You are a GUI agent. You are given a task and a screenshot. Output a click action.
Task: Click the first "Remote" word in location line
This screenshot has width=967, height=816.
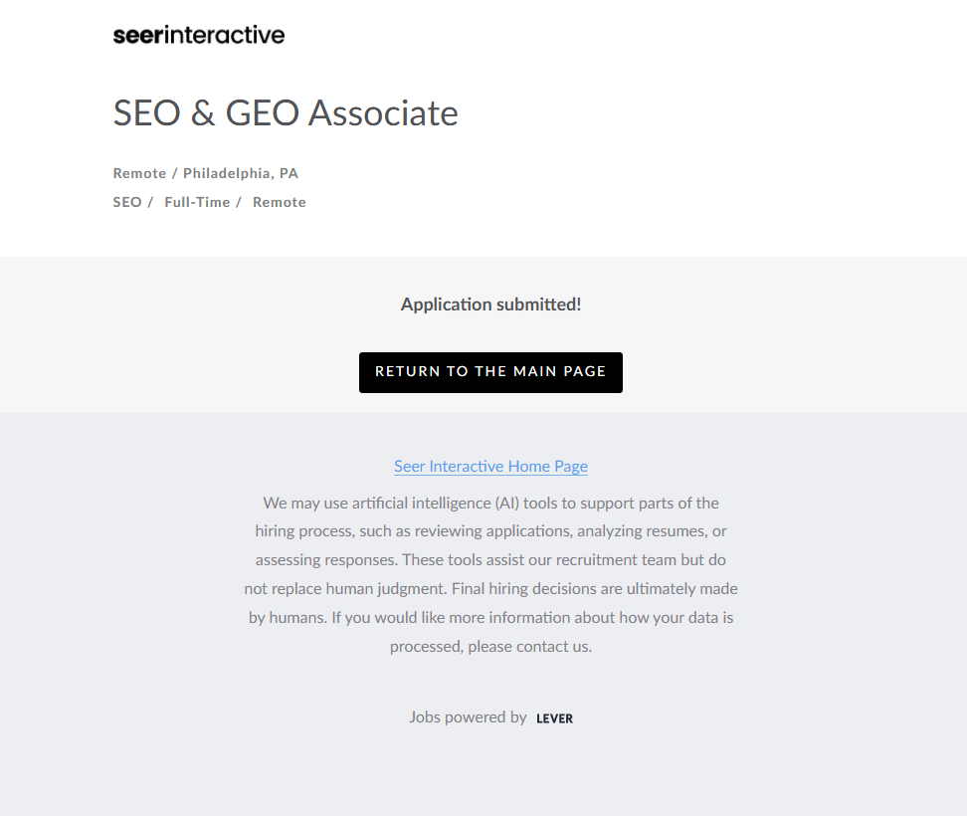[139, 173]
